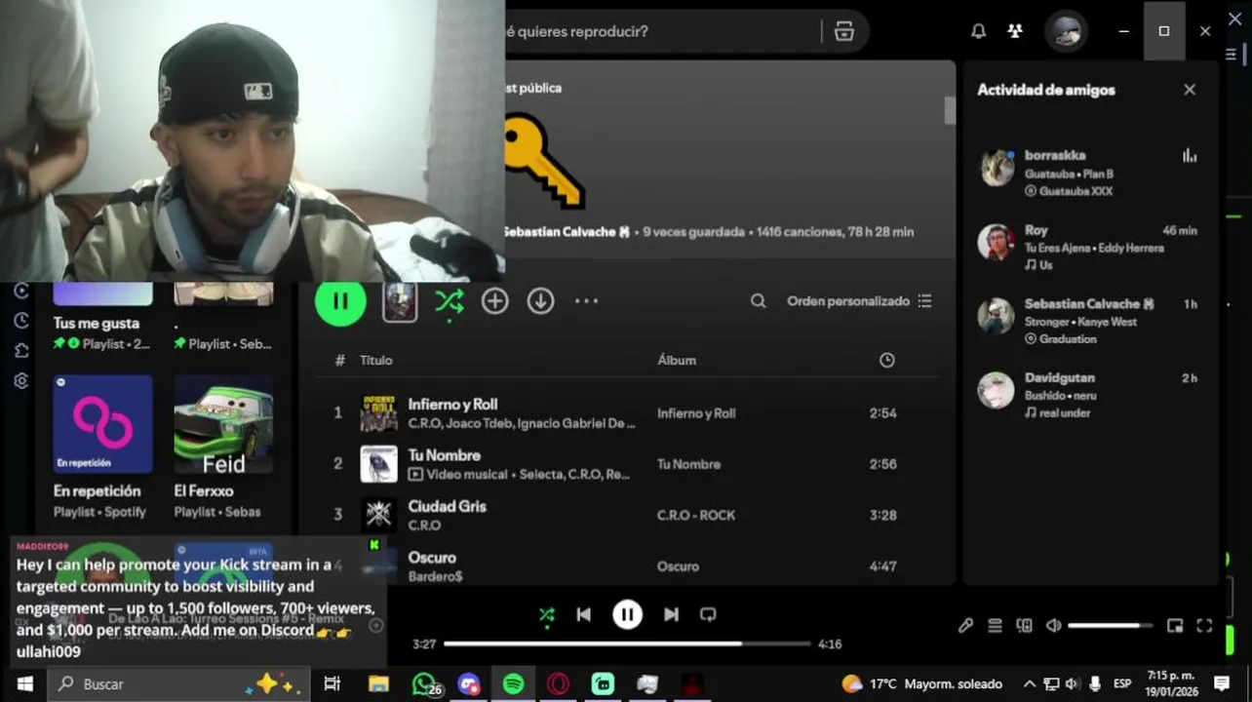Screen dimensions: 1252x702
Task: Open the notifications bell icon
Action: pos(978,31)
